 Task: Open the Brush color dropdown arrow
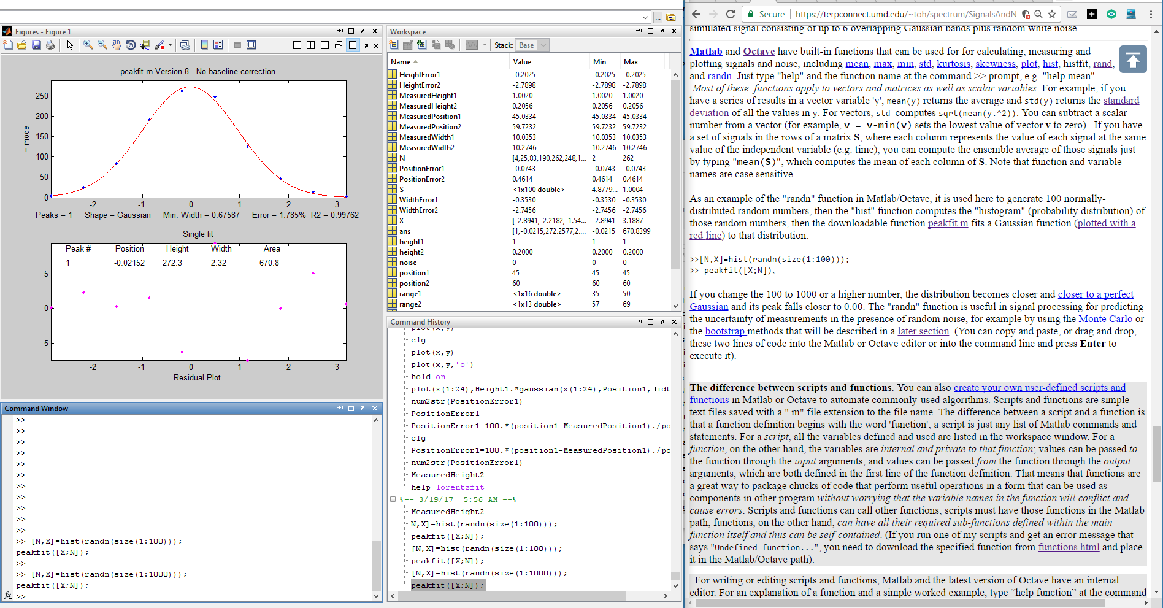click(x=170, y=45)
